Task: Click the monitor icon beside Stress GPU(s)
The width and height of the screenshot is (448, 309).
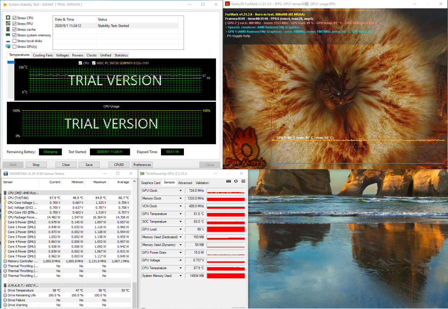Action: click(x=8, y=46)
